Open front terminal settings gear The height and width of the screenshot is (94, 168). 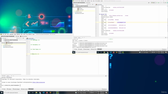pos(106,76)
